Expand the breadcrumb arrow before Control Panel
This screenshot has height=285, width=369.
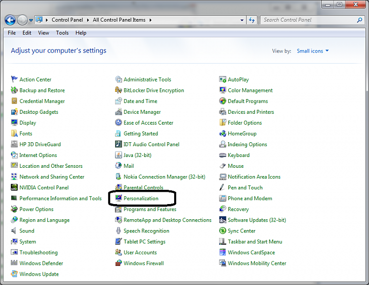(x=47, y=20)
